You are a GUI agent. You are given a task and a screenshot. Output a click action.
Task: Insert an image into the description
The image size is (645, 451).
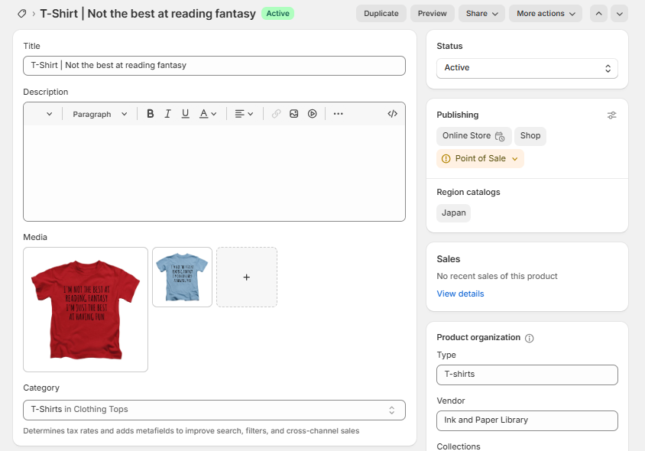pos(294,114)
